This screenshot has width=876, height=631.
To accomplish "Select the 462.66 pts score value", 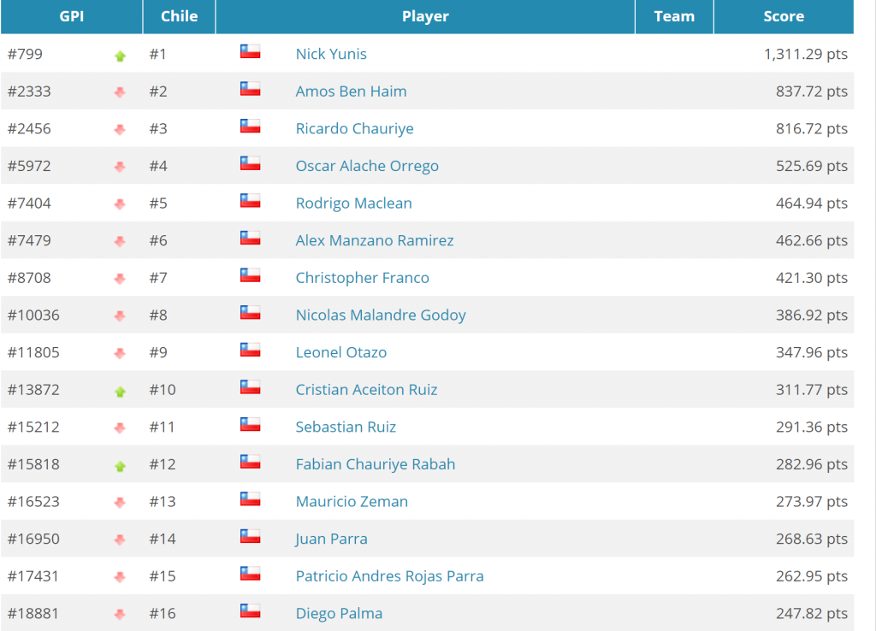I will tap(812, 240).
